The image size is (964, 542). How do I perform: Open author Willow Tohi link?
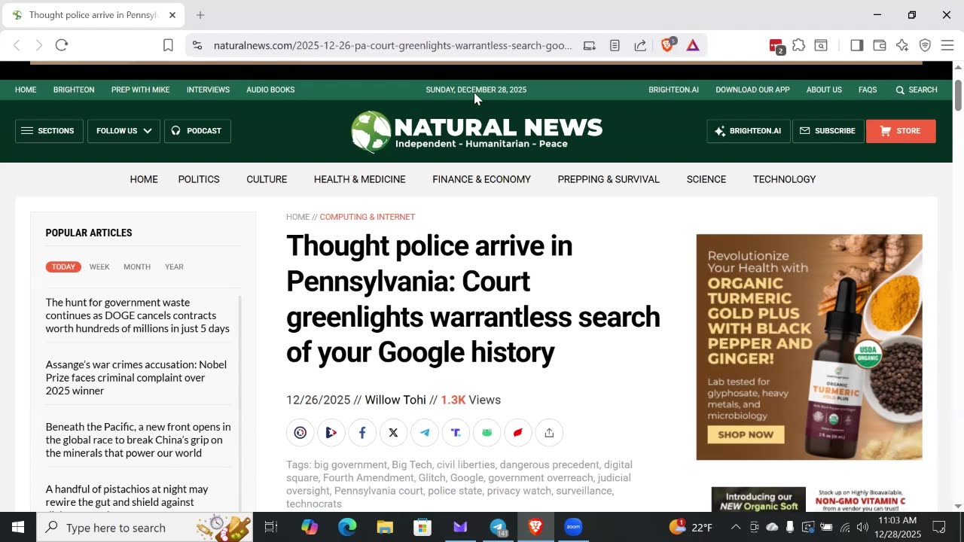(395, 400)
